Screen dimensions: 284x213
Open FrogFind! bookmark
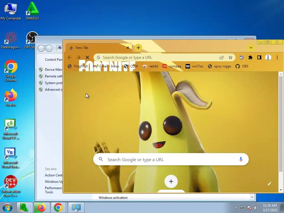coord(78,66)
